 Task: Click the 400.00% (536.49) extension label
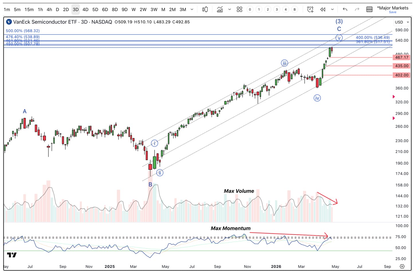click(x=372, y=37)
